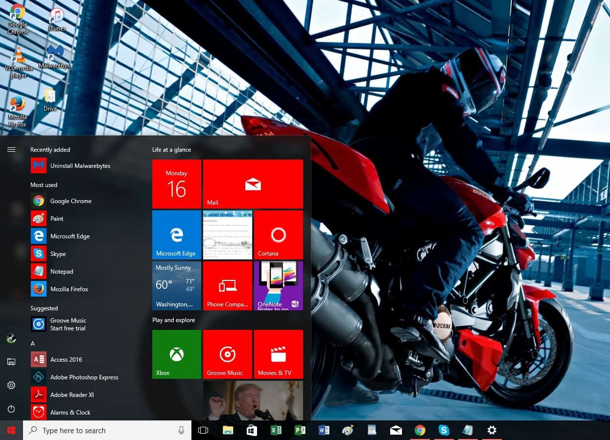Open Settings gear in Start sidebar
Image resolution: width=610 pixels, height=440 pixels.
click(11, 385)
